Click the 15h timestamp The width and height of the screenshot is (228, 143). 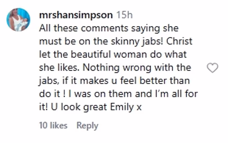pyautogui.click(x=125, y=15)
